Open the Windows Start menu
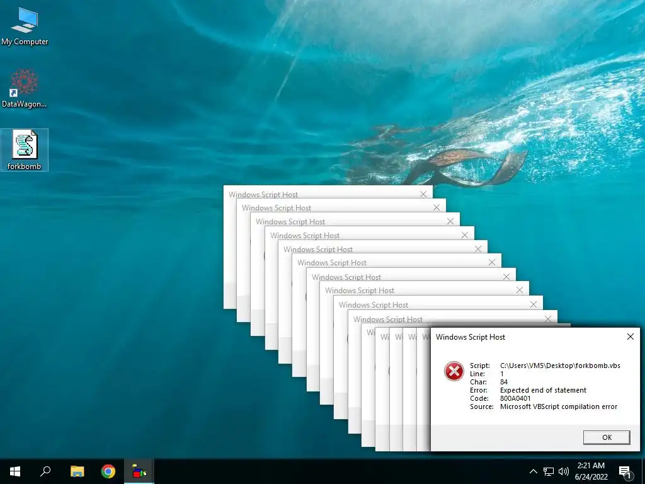The image size is (645, 484). 15,471
